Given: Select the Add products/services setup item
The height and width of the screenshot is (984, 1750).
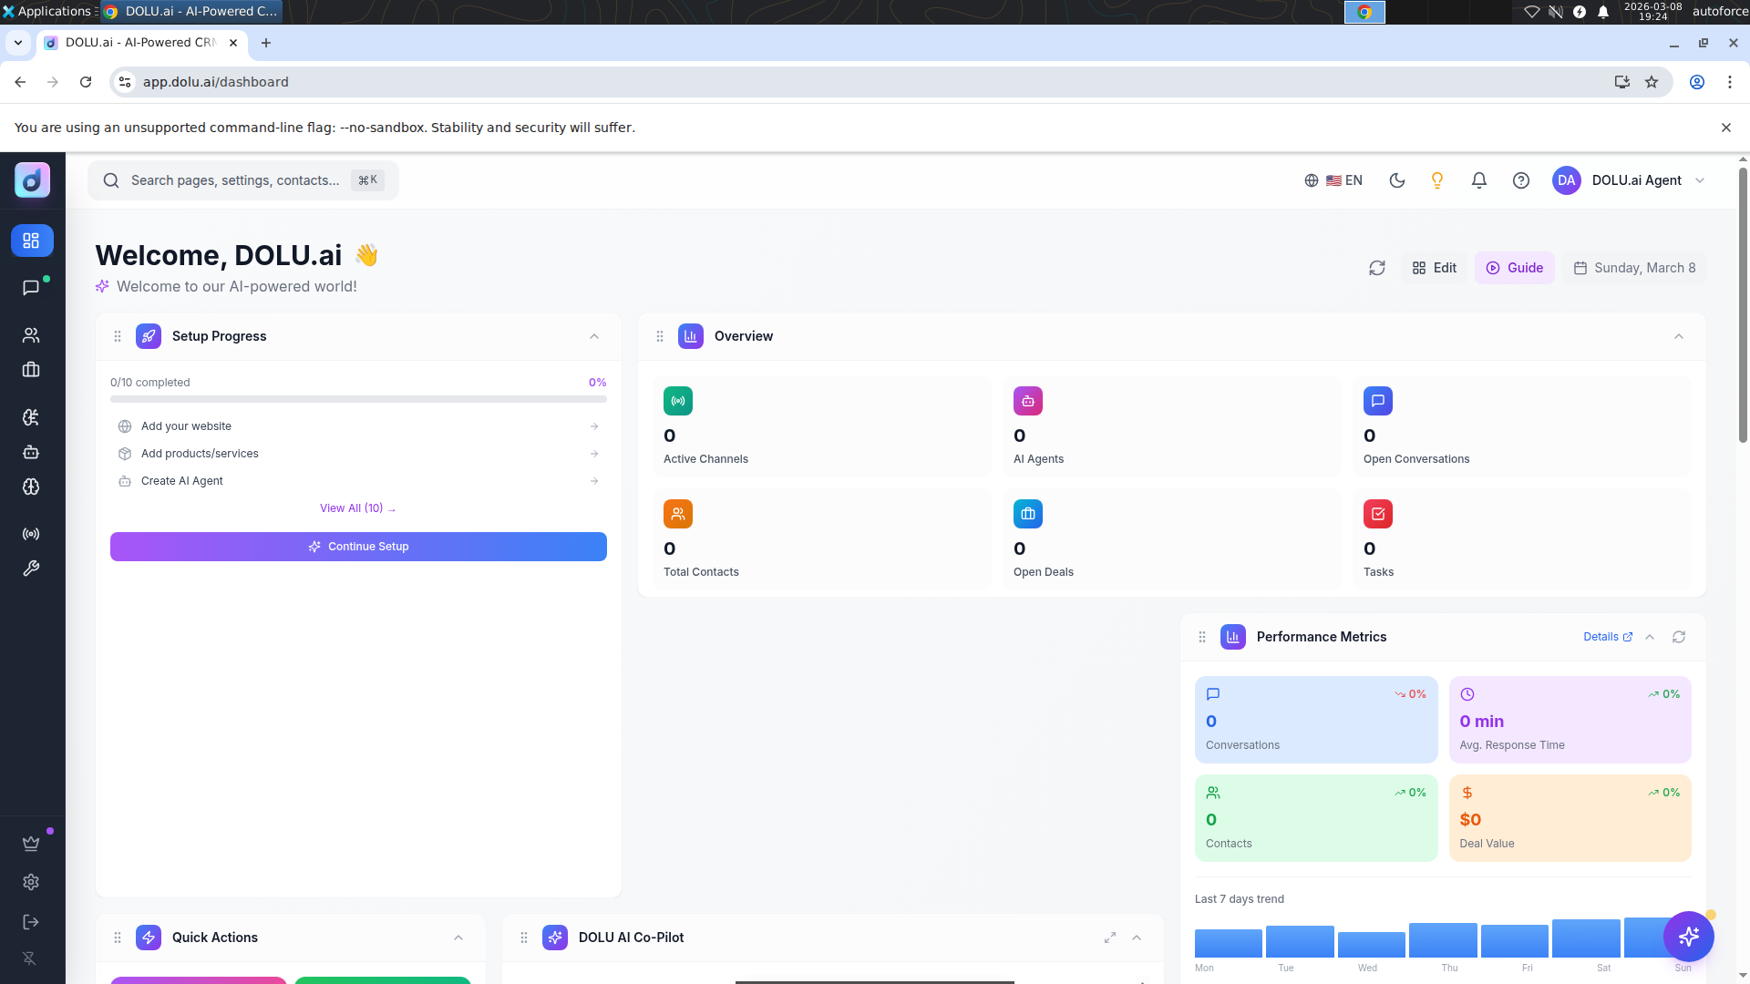Looking at the screenshot, I should pos(358,454).
